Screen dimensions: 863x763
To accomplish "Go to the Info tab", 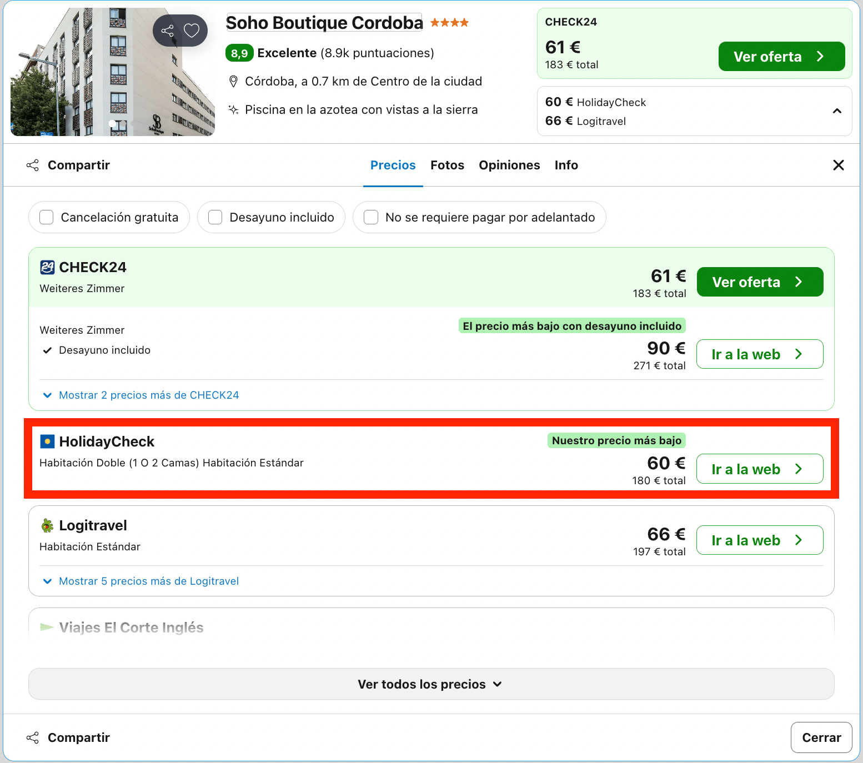I will [x=566, y=165].
